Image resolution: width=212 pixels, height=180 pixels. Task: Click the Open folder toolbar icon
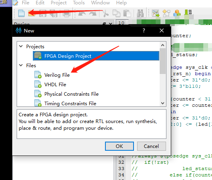tap(32, 13)
